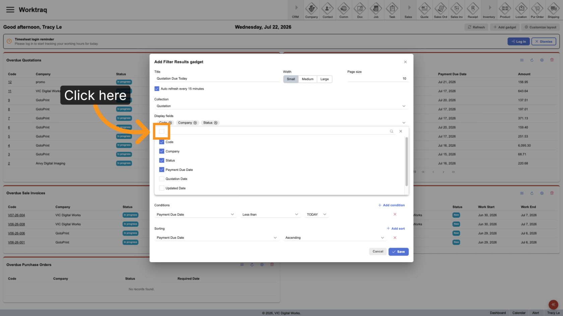
Task: Click the gadget list icon on top-right panel
Action: click(522, 60)
